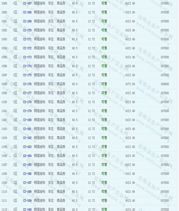
Task: Open the C2-176 unit link
Action: 27,84
